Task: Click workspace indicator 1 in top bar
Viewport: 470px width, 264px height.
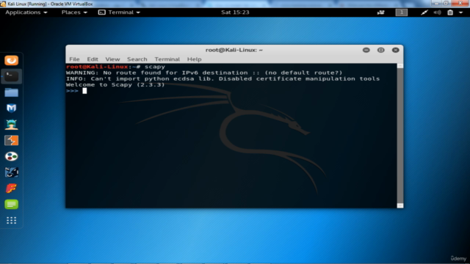Action: tap(402, 12)
